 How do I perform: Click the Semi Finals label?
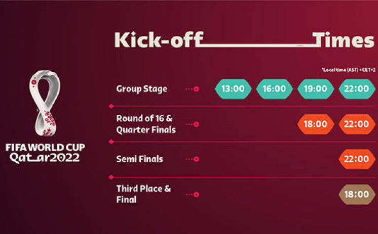click(139, 159)
